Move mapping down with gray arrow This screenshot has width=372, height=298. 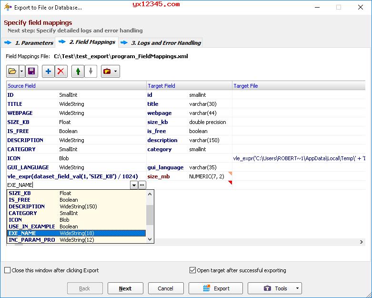[x=90, y=71]
